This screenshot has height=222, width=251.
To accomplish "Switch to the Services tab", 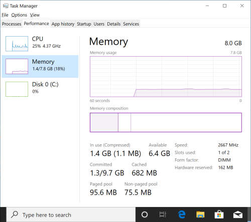I will point(131,24).
